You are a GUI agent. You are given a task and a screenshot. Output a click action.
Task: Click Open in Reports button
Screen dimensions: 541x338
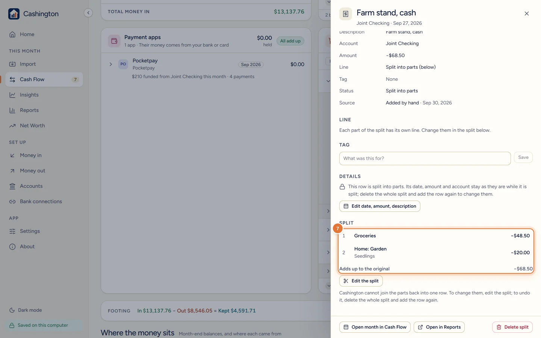(439, 327)
